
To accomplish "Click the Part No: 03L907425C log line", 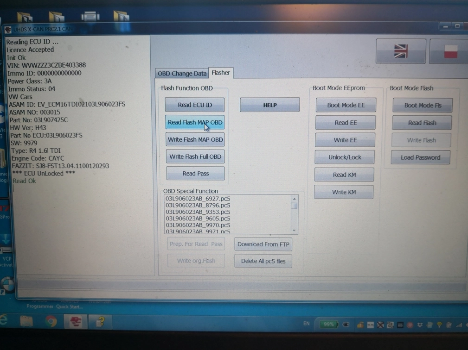I will pos(38,120).
